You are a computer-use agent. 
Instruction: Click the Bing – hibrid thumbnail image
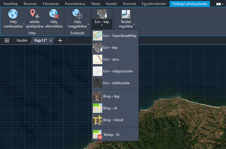tap(98, 120)
